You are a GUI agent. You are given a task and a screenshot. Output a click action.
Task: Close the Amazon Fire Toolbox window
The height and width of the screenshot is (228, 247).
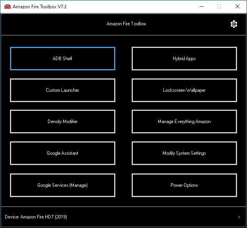click(237, 7)
